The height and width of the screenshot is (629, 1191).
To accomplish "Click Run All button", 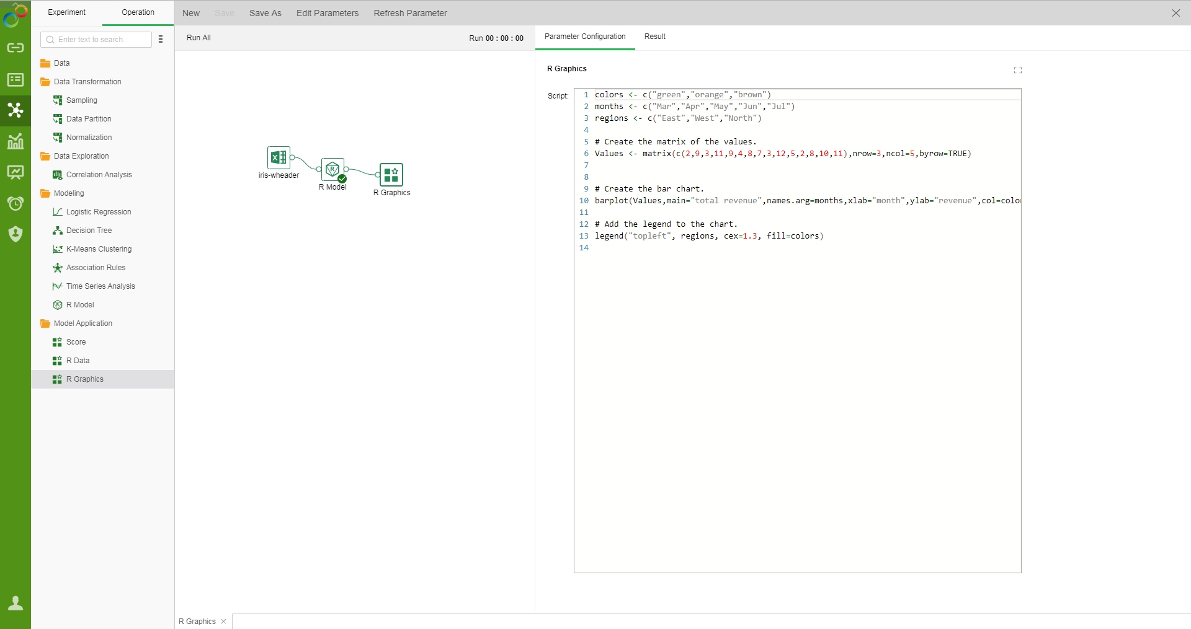I will click(x=198, y=38).
